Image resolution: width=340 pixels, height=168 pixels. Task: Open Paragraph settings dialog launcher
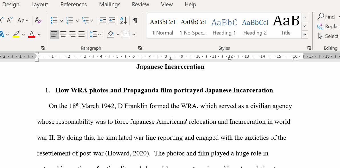point(140,48)
